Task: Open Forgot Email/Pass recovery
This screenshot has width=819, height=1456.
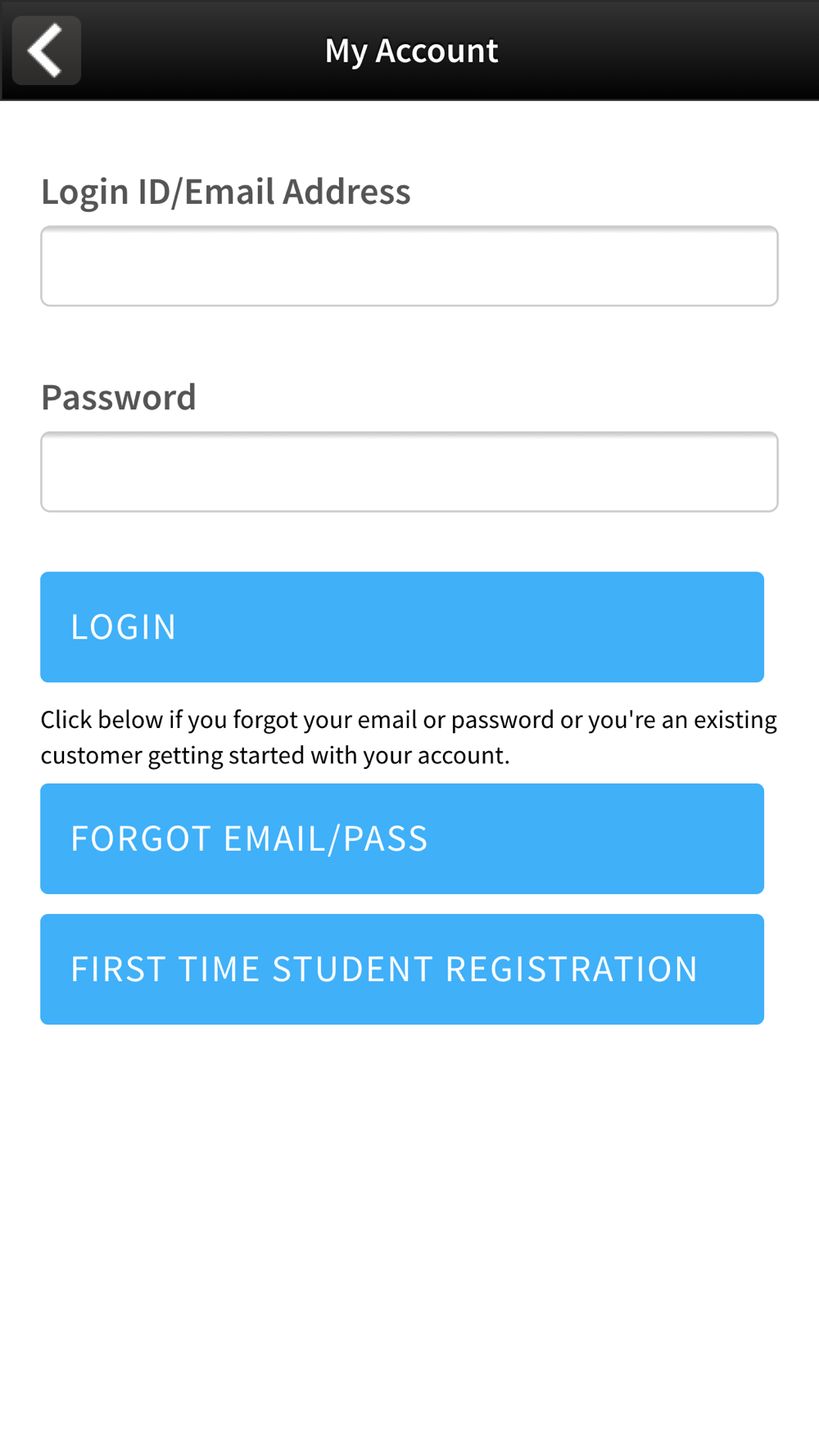Action: tap(402, 839)
